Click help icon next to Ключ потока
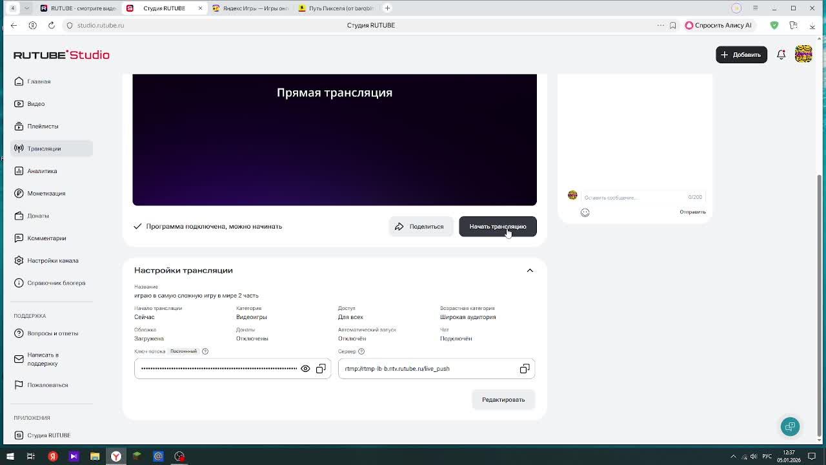Viewport: 826px width, 465px height. tap(205, 351)
